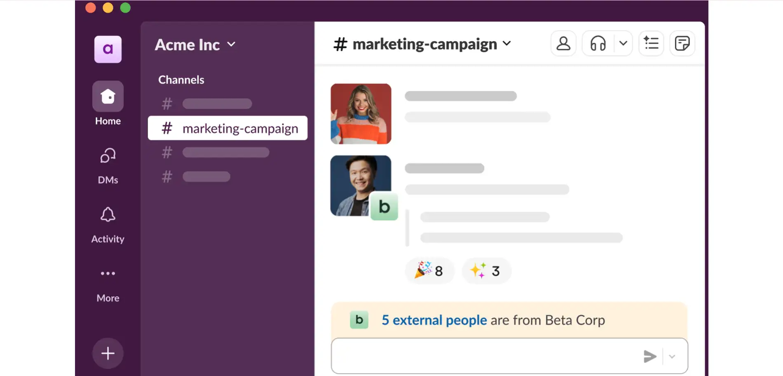Expand the Acme Inc workspace menu
The width and height of the screenshot is (783, 376).
(231, 44)
